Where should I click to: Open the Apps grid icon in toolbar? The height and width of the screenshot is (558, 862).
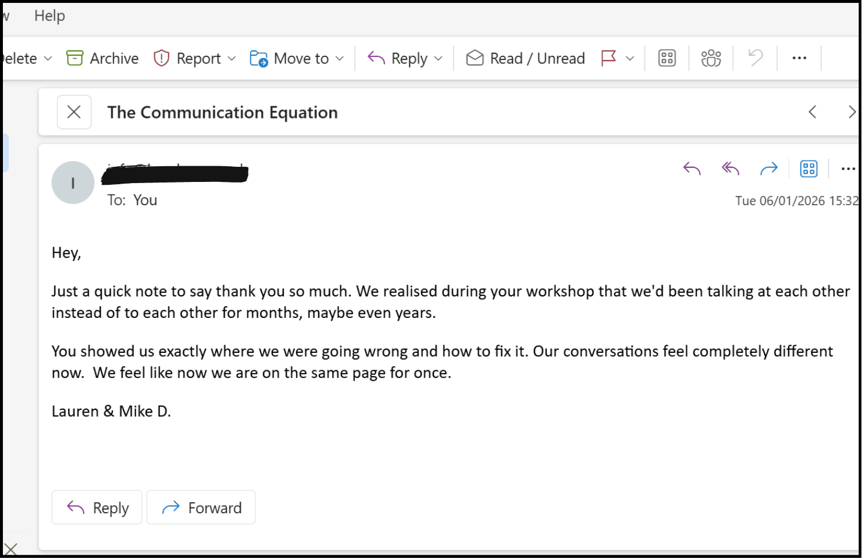(x=667, y=58)
